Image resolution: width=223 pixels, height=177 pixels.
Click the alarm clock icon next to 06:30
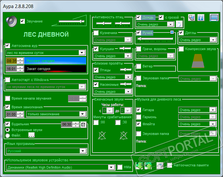[83, 125]
